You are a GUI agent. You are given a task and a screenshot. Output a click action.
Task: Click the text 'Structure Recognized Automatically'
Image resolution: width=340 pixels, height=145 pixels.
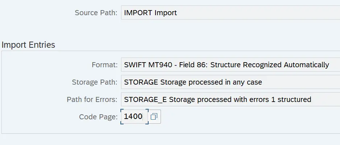pyautogui.click(x=270, y=65)
